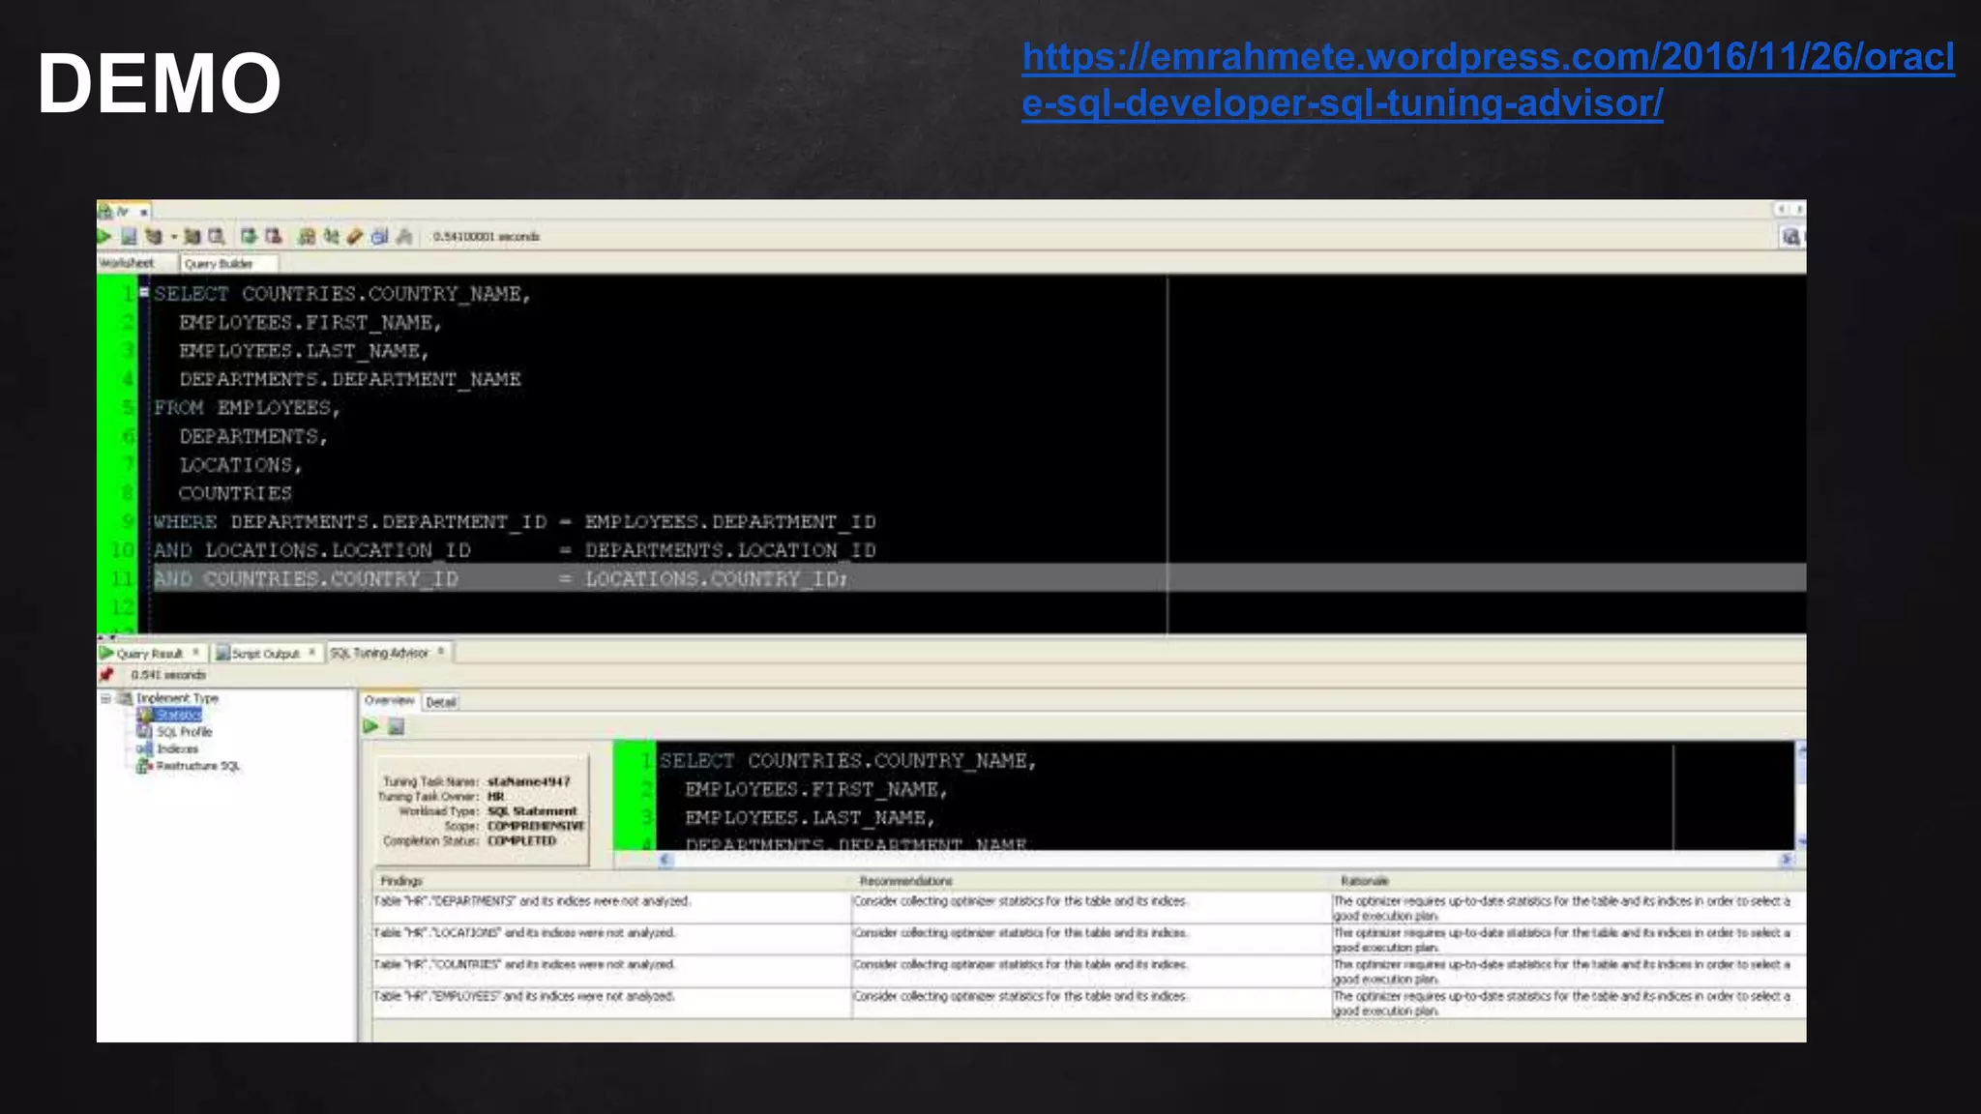Image resolution: width=1981 pixels, height=1114 pixels.
Task: Click the DEPARTMENTS row recommendation cell
Action: pos(1091,908)
